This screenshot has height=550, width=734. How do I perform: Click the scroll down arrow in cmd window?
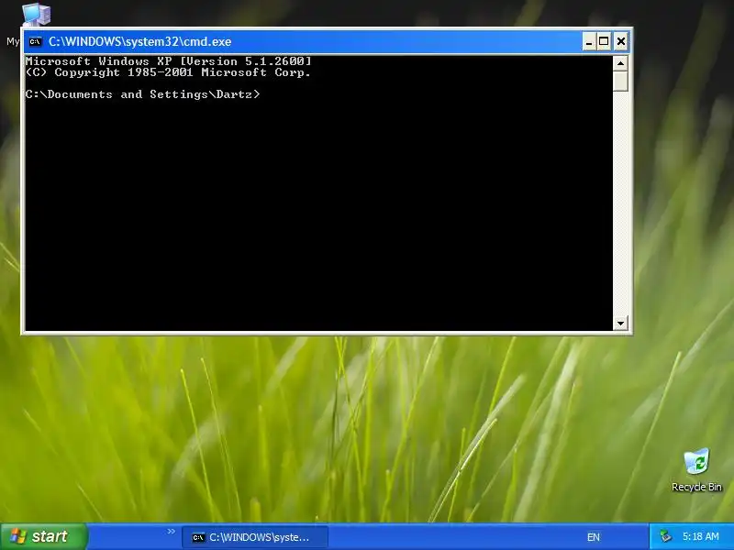pyautogui.click(x=620, y=323)
